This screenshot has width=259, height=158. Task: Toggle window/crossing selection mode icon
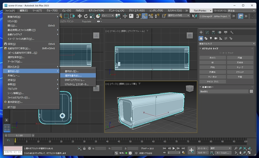pyautogui.click(x=72, y=16)
